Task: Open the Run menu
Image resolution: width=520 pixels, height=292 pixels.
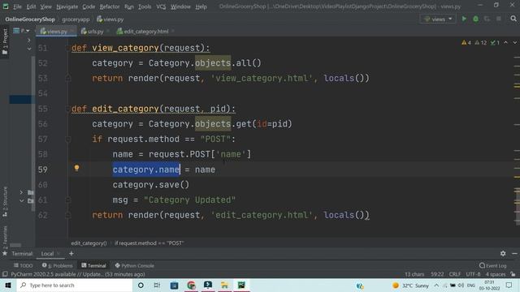Action: pyautogui.click(x=129, y=6)
